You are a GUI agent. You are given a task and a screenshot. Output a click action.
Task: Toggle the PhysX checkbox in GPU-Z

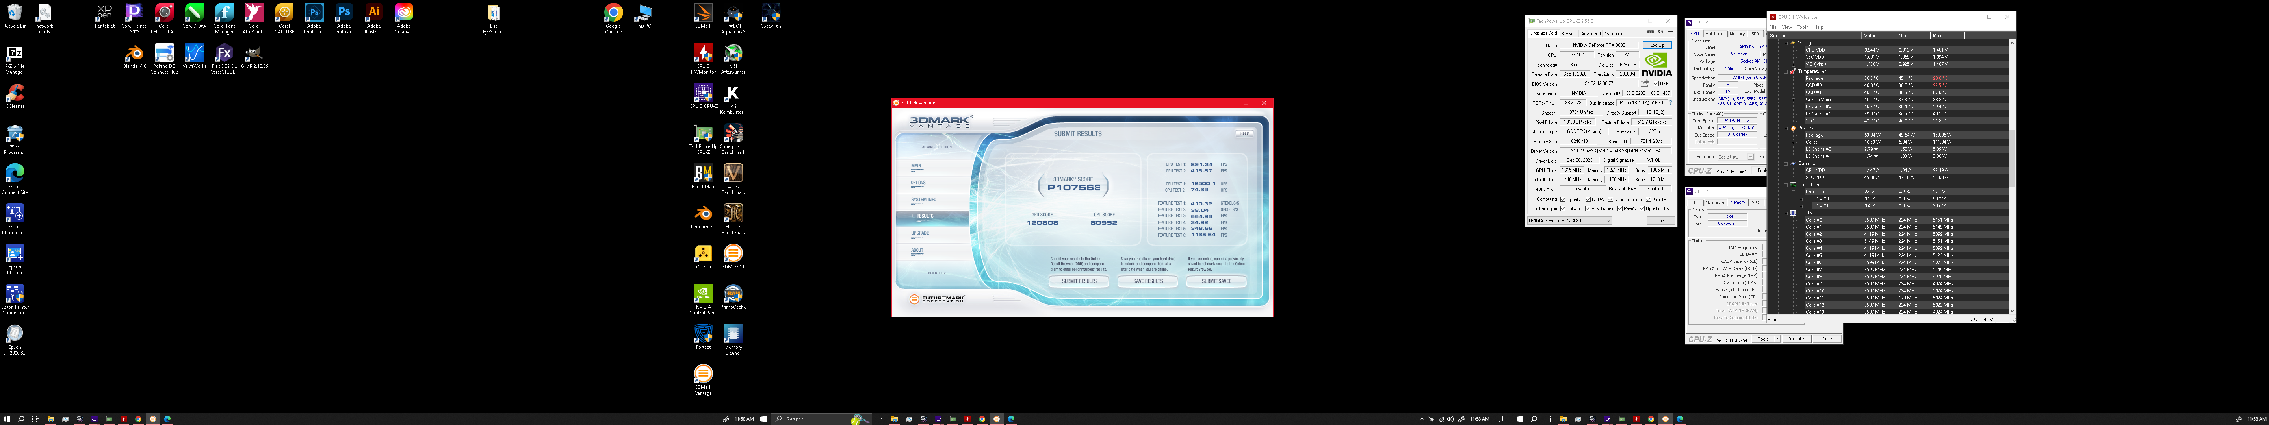coord(1620,209)
